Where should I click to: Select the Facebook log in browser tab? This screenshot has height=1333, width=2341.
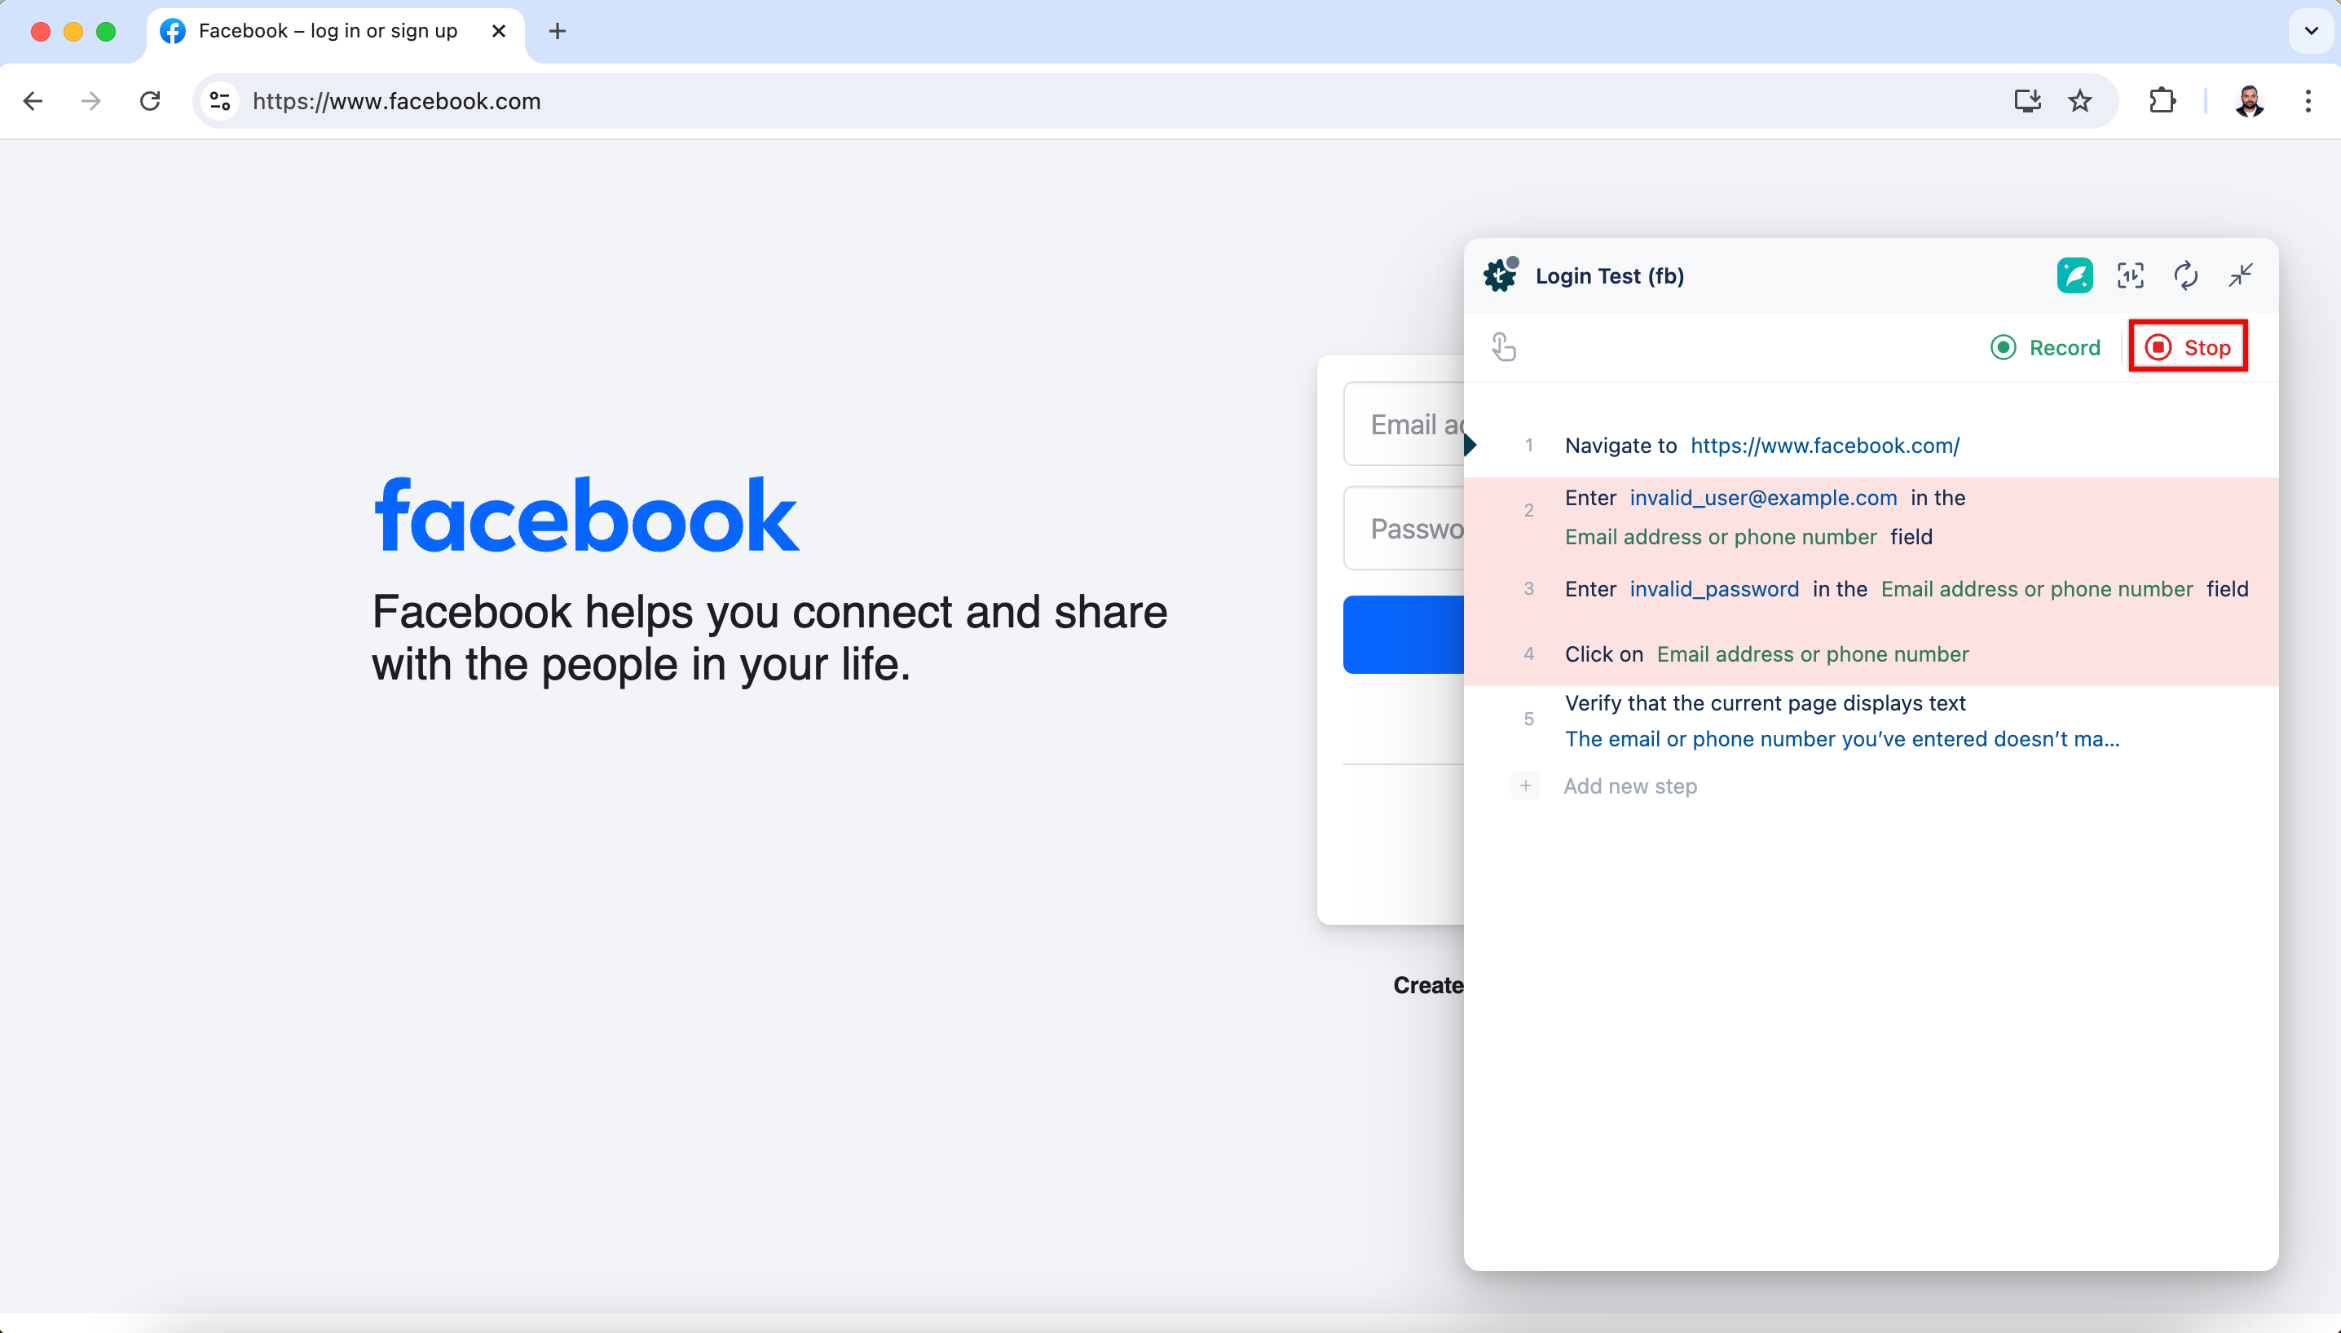pyautogui.click(x=327, y=31)
